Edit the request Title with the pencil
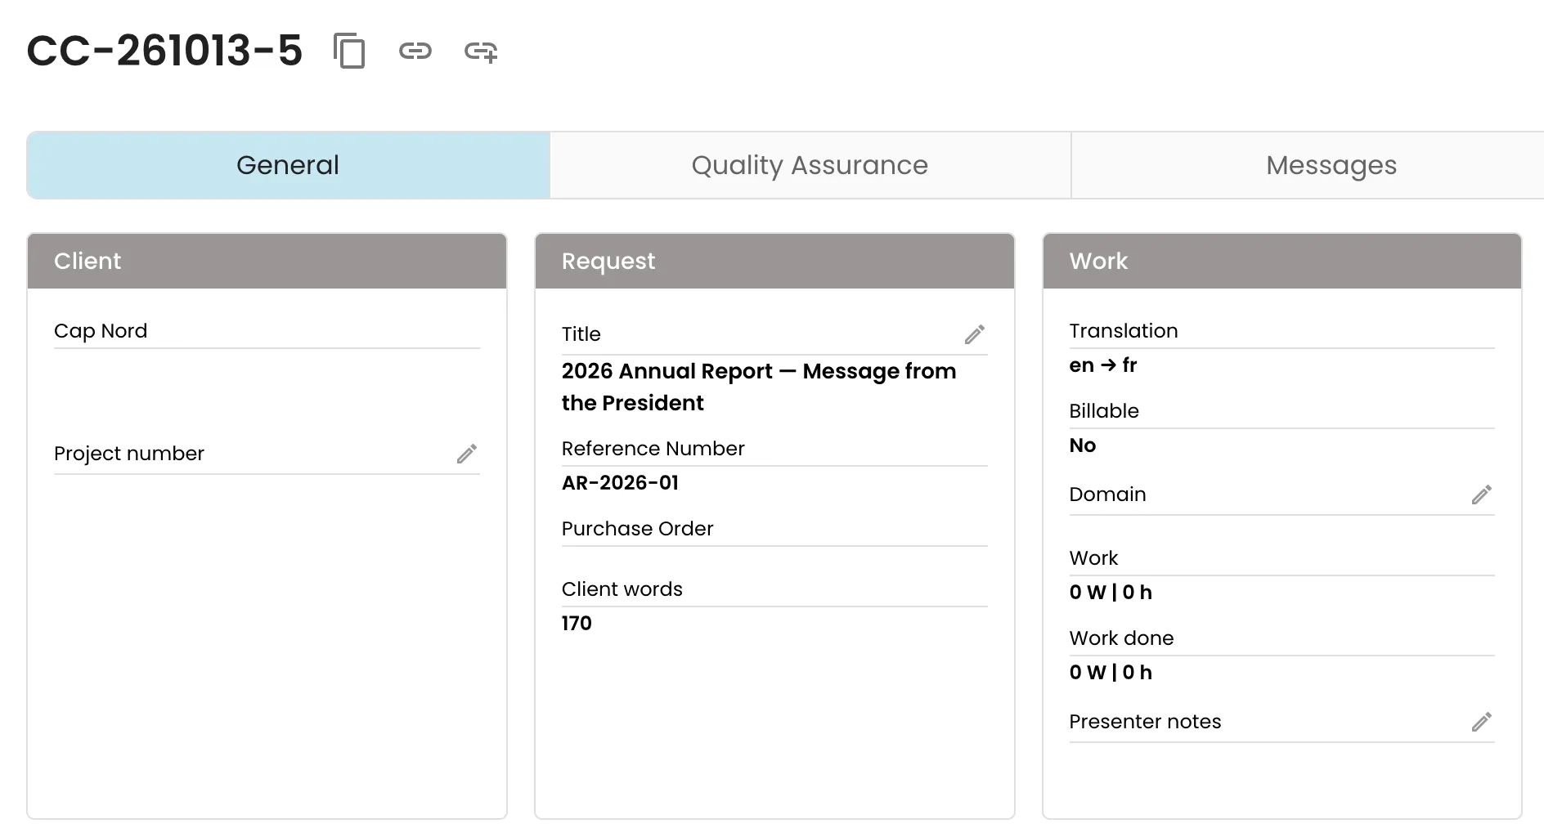This screenshot has width=1544, height=837. click(975, 334)
